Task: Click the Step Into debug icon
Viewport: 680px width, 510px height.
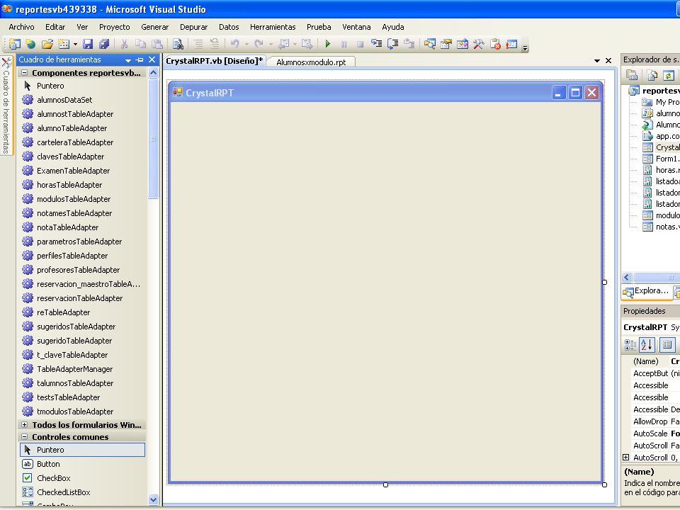Action: 376,44
